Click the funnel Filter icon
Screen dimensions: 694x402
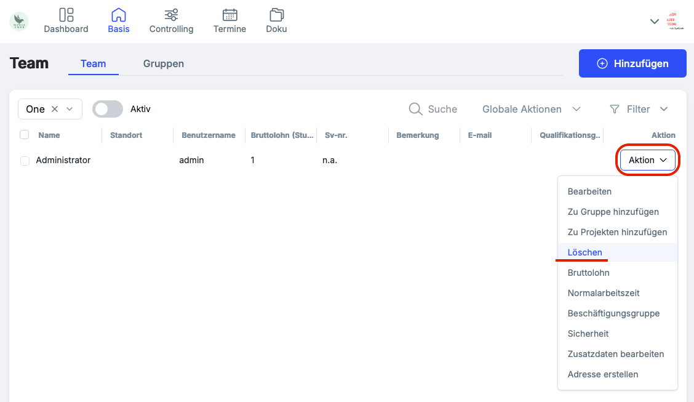[614, 109]
